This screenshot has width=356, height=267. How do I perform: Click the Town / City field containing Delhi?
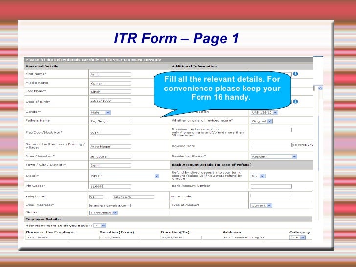click(x=111, y=165)
